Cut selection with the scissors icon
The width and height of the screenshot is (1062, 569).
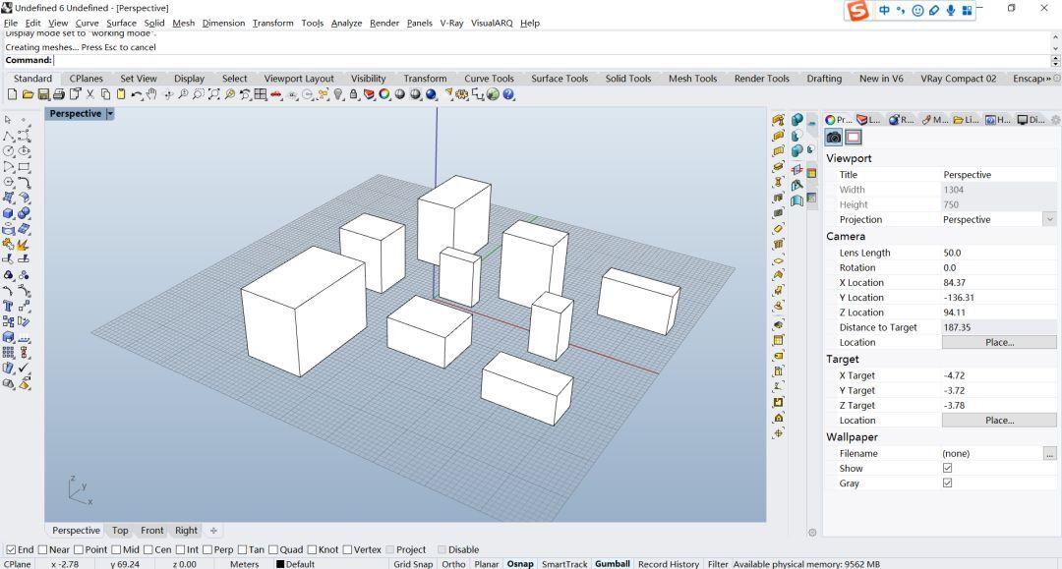(90, 94)
